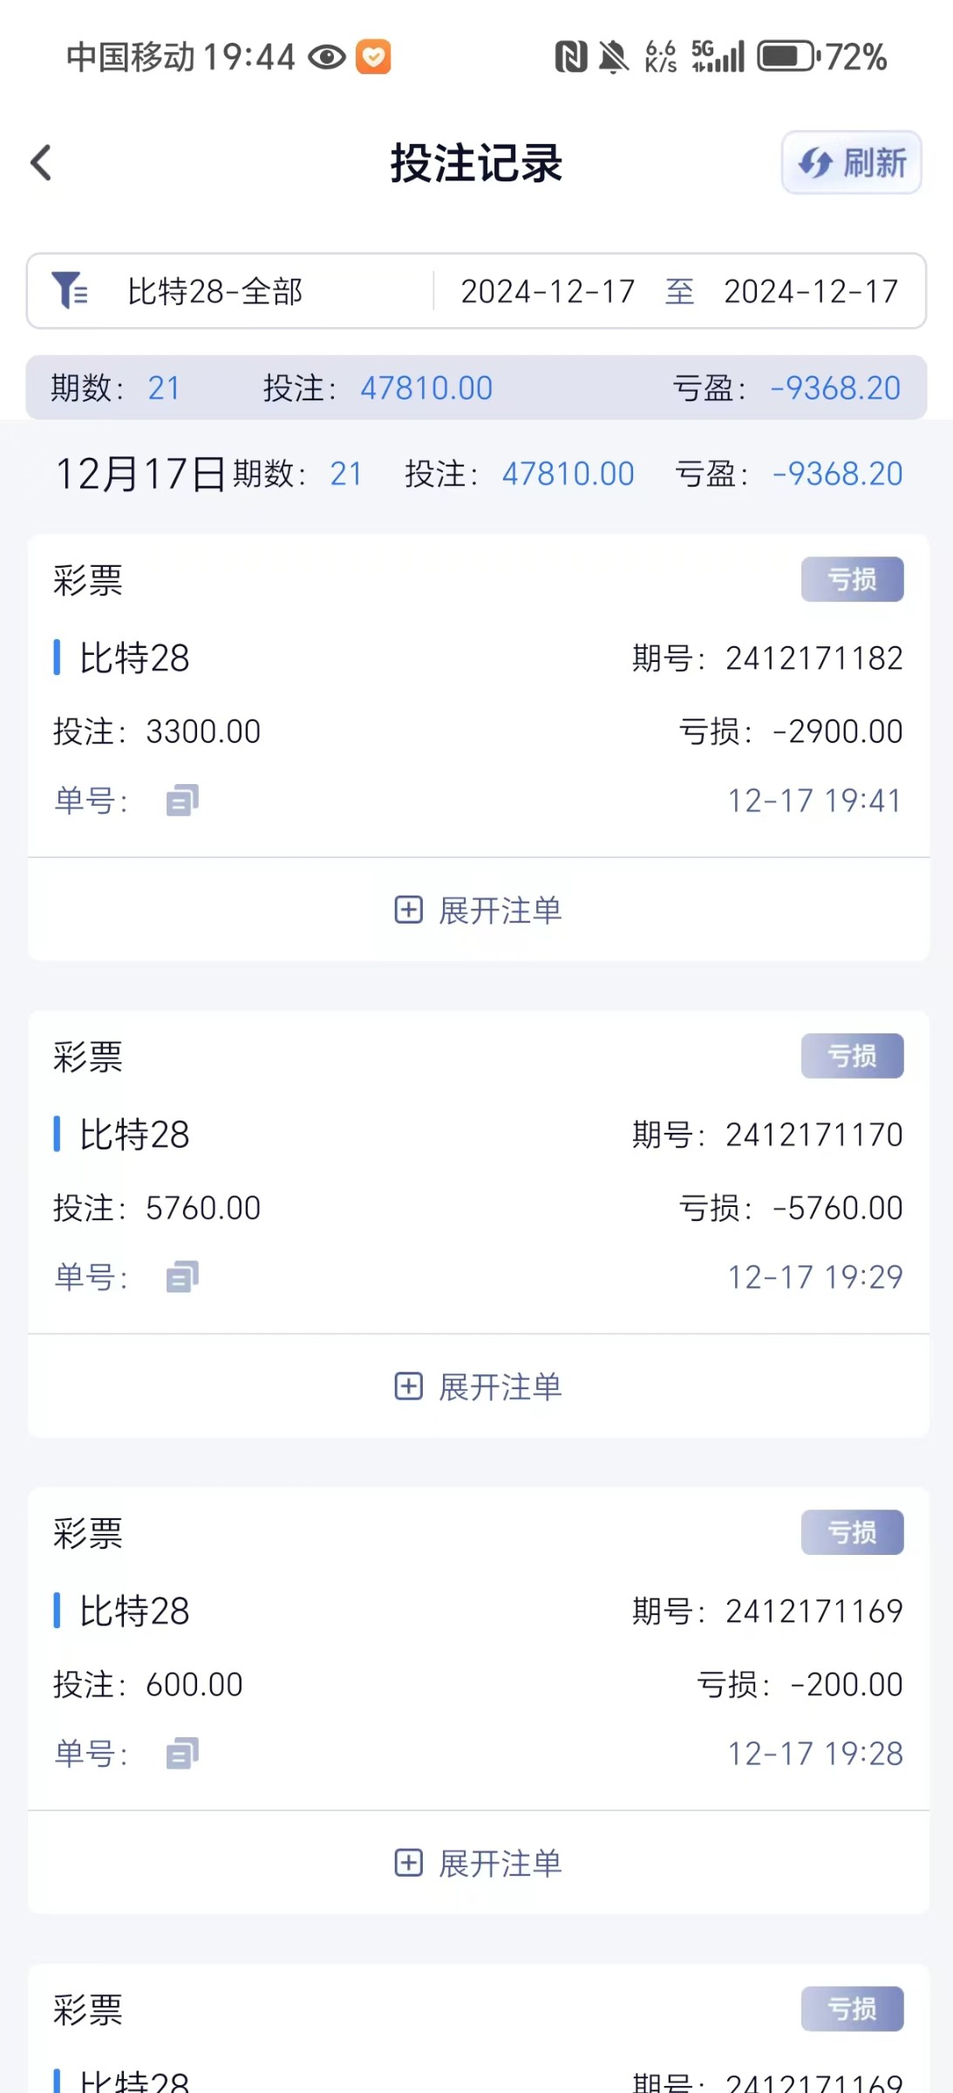Copy order number for the 600.00 bet
953x2093 pixels.
coord(182,1753)
